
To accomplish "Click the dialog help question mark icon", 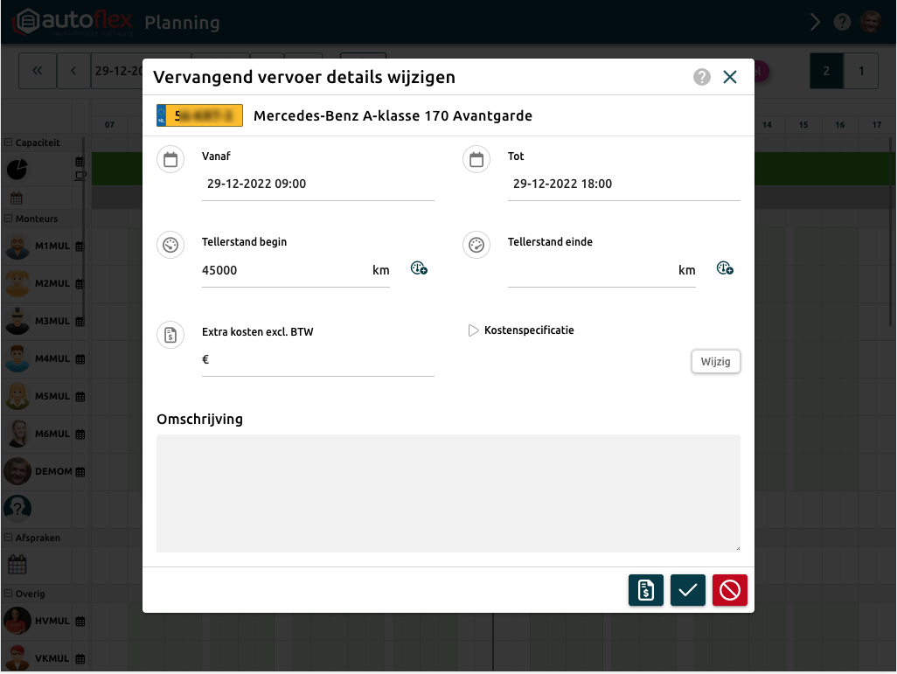I will [701, 77].
